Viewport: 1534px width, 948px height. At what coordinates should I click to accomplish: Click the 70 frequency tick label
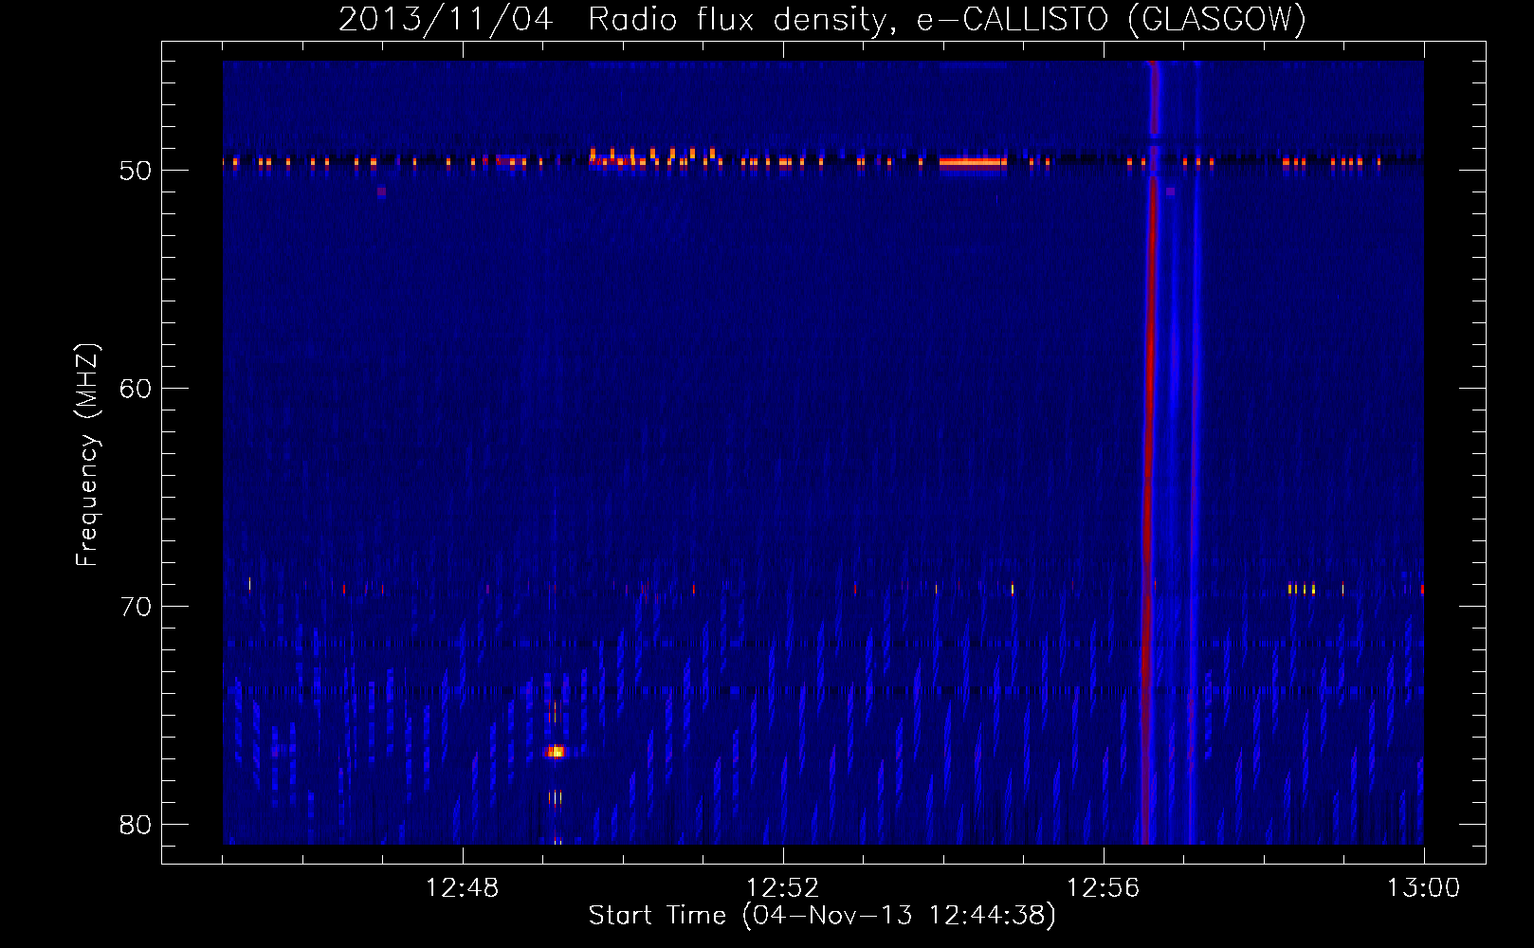click(136, 607)
